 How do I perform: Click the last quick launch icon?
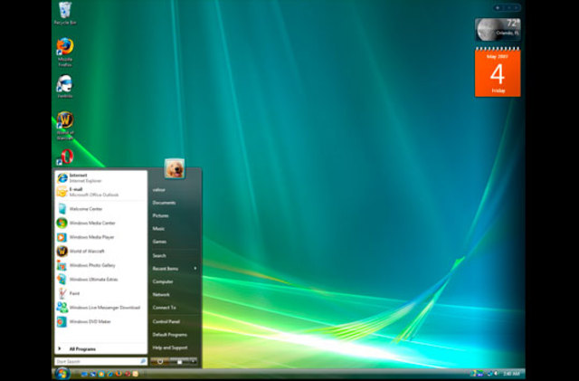pyautogui.click(x=135, y=374)
